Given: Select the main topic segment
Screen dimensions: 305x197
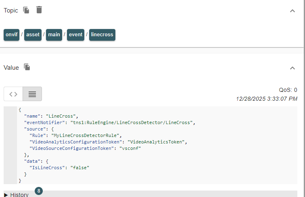Looking at the screenshot, I should (x=54, y=35).
